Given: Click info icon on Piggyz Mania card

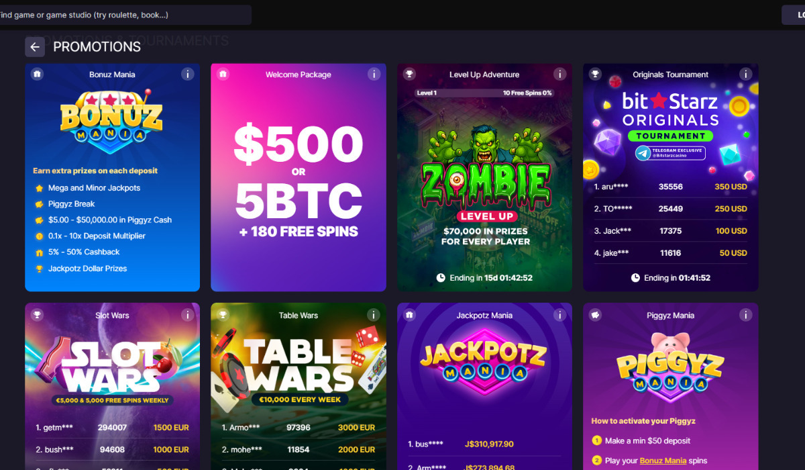Looking at the screenshot, I should tap(745, 315).
